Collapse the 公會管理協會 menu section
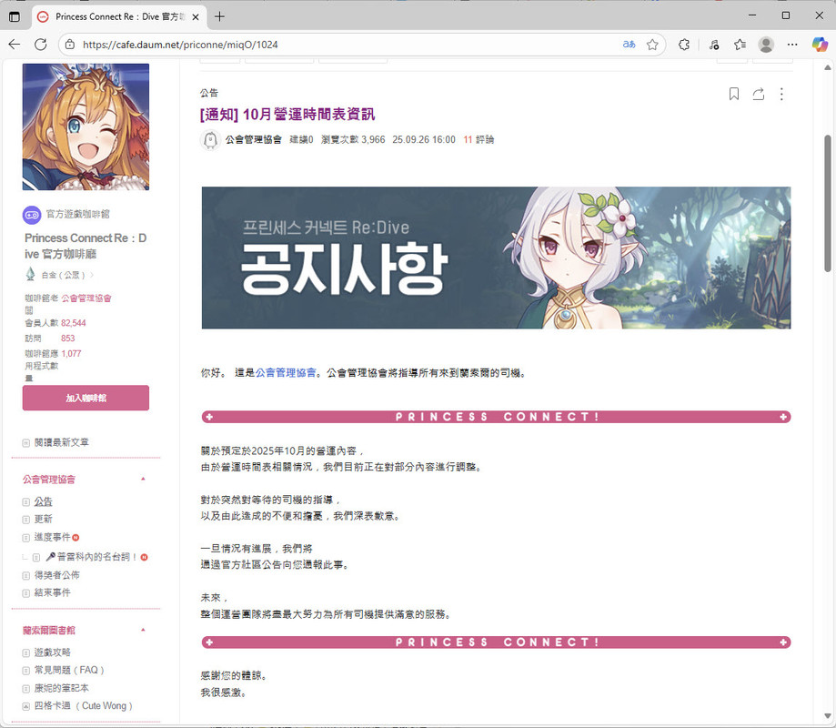Screen dimensions: 836x728 [x=143, y=479]
